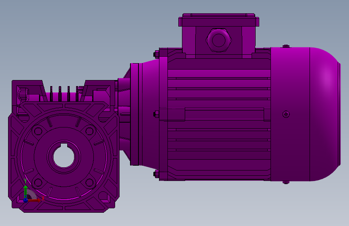Select the upper-right bolt hole on gearbox flange
Image resolution: width=349 pixels, height=226 pixels.
click(89, 131)
